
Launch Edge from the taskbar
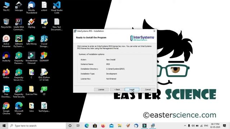[x=87, y=126]
